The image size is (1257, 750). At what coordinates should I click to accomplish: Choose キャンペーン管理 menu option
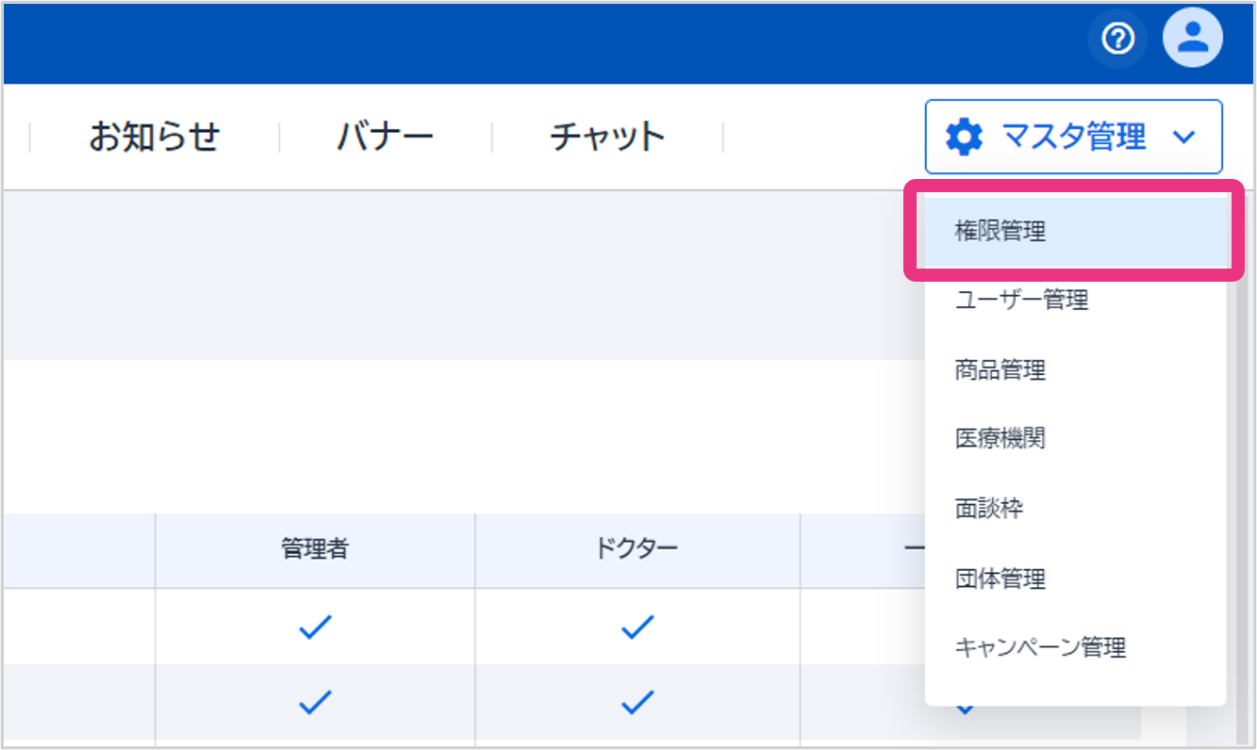1040,648
